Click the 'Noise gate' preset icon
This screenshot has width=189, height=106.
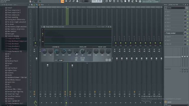(x=6, y=34)
